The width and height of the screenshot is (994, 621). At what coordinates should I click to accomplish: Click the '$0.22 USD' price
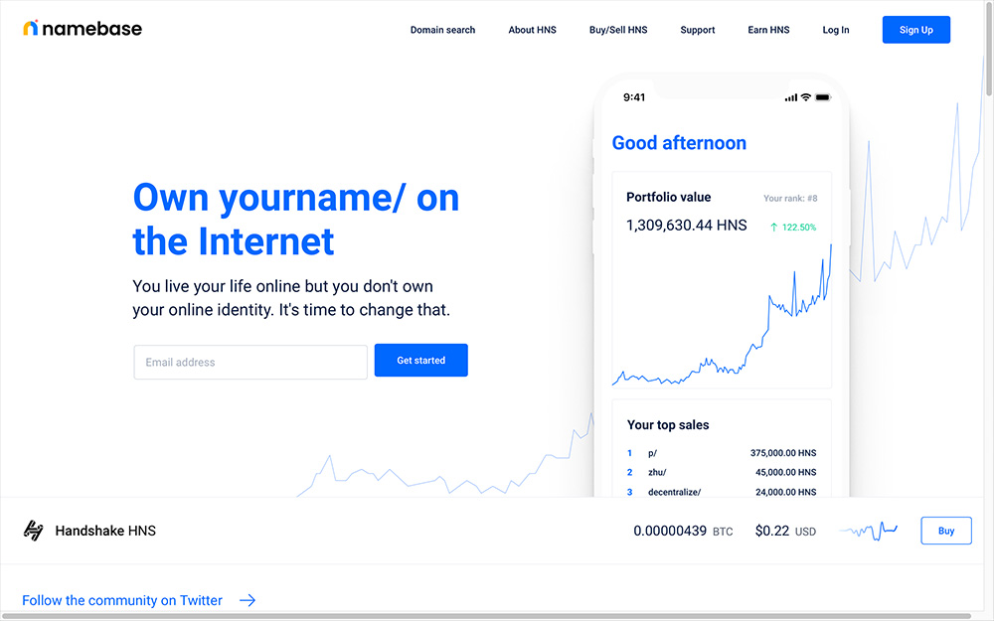point(785,531)
